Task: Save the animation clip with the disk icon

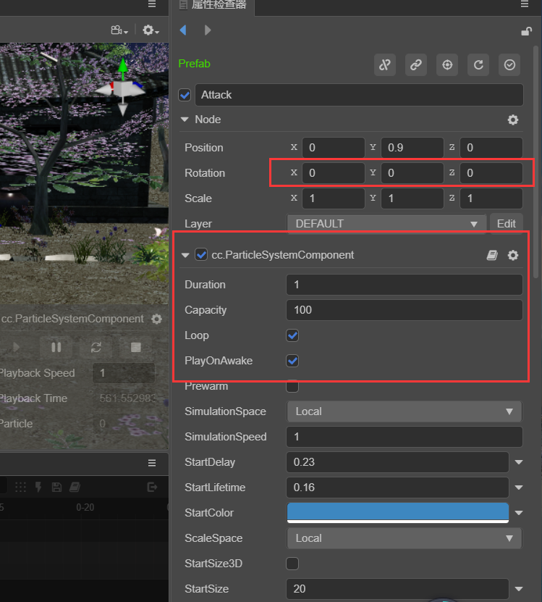Action: [x=56, y=488]
